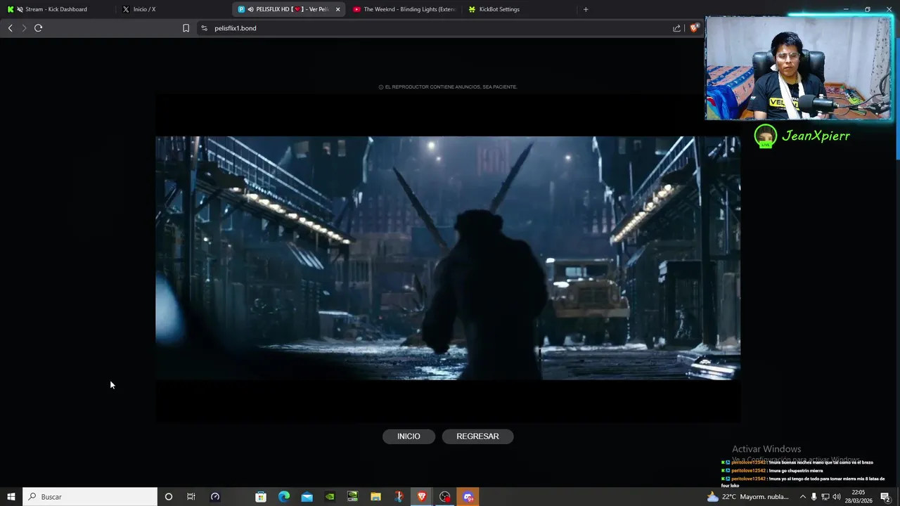Open the notification center icon
The width and height of the screenshot is (900, 506).
pos(886,497)
